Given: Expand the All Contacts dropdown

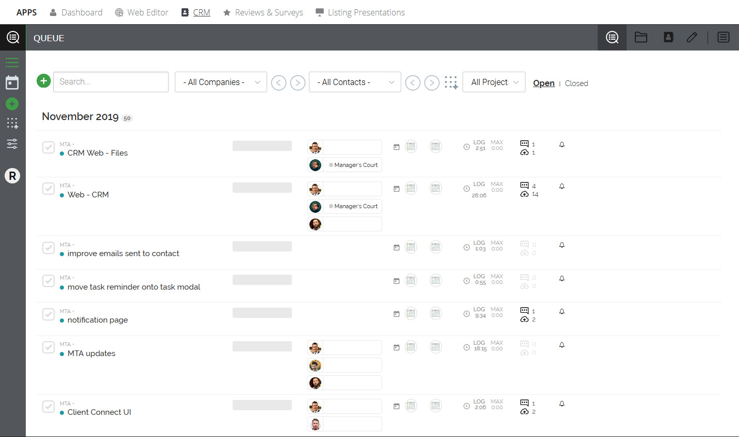Looking at the screenshot, I should point(355,82).
